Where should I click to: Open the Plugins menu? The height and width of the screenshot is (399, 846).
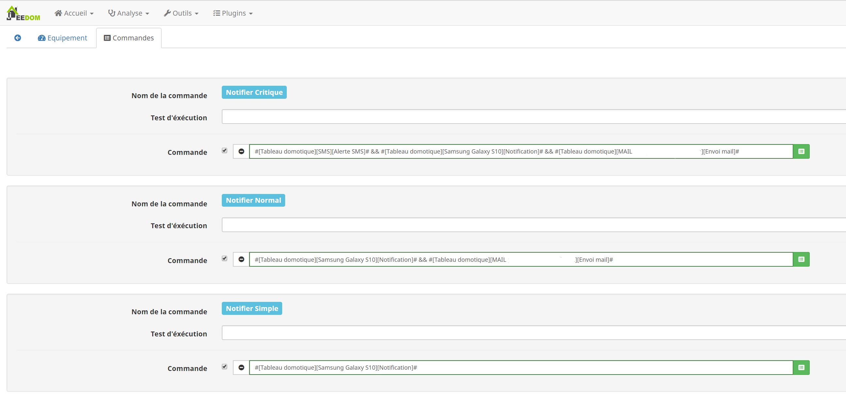pyautogui.click(x=233, y=13)
